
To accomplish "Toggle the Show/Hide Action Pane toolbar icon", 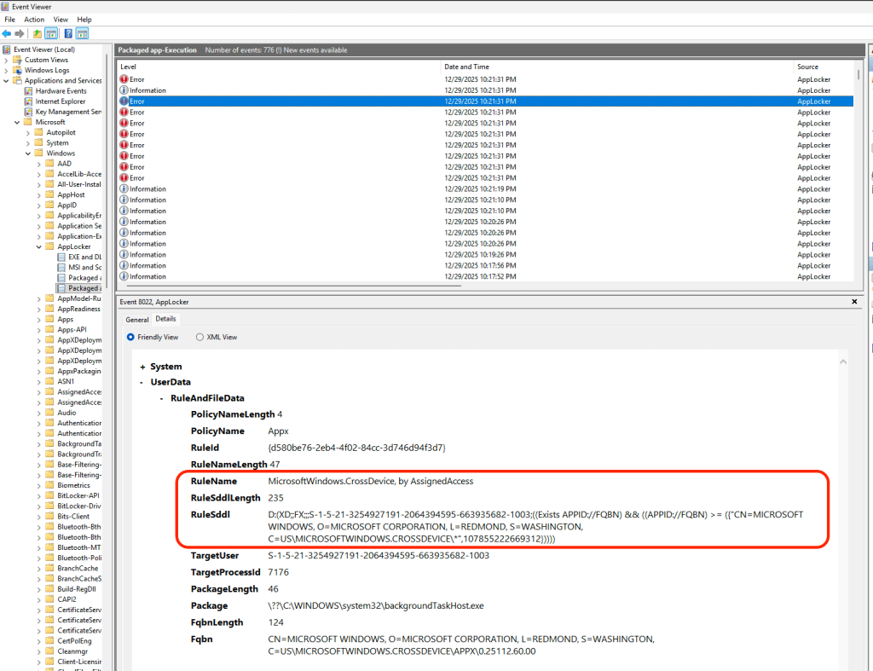I will (x=82, y=33).
